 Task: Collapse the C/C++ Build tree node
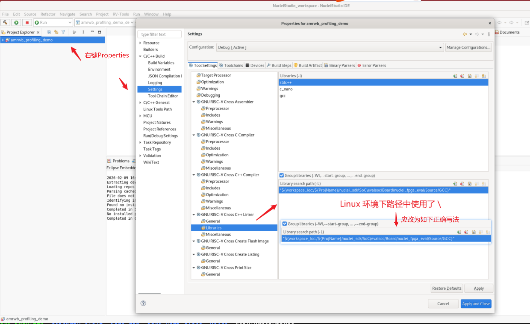click(x=140, y=56)
